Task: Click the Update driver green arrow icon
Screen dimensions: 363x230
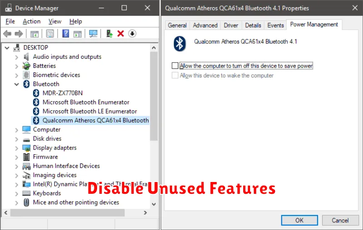Action: pyautogui.click(x=109, y=34)
